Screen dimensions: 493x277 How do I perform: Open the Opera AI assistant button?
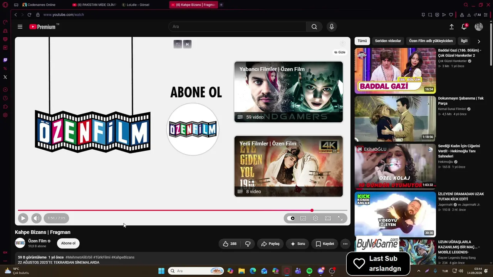pos(478,15)
